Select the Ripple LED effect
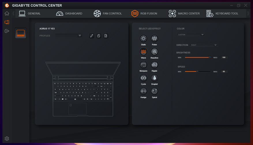Image resolution: width=253 pixels, height=145 pixels. (x=154, y=65)
